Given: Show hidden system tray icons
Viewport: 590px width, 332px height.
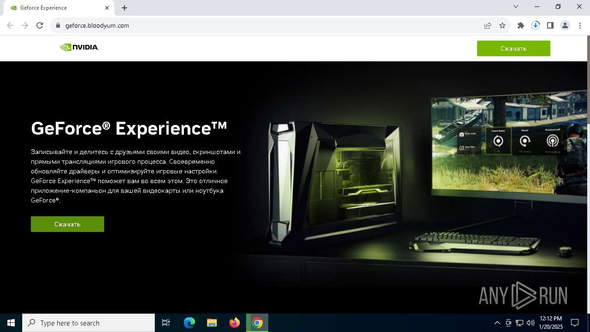Looking at the screenshot, I should pos(497,323).
